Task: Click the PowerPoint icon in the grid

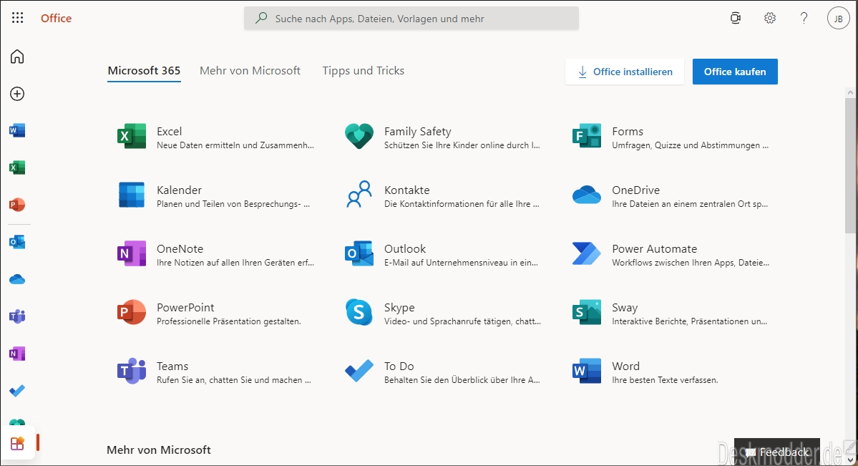Action: (x=132, y=312)
